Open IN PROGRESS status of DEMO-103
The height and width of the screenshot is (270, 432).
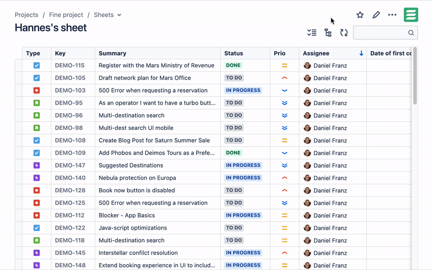[x=243, y=91]
